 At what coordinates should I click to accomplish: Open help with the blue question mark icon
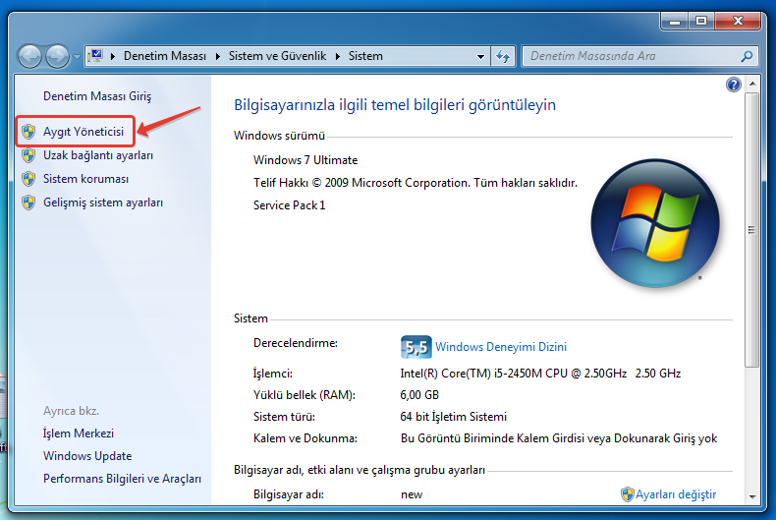[x=733, y=86]
